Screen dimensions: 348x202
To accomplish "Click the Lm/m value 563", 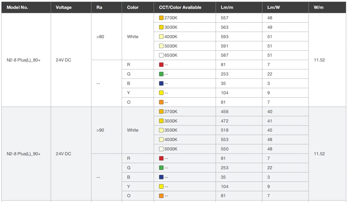I will [224, 27].
